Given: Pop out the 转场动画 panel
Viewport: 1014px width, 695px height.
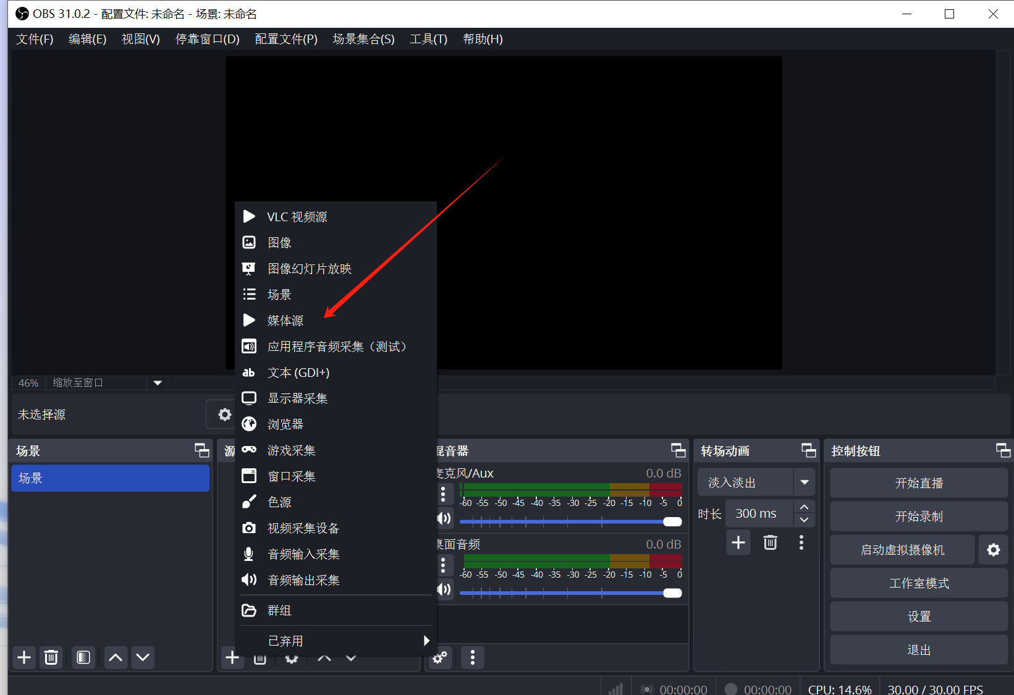Looking at the screenshot, I should [808, 450].
